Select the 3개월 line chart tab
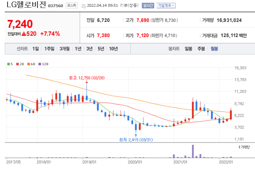The width and height of the screenshot is (255, 170). click(65, 49)
